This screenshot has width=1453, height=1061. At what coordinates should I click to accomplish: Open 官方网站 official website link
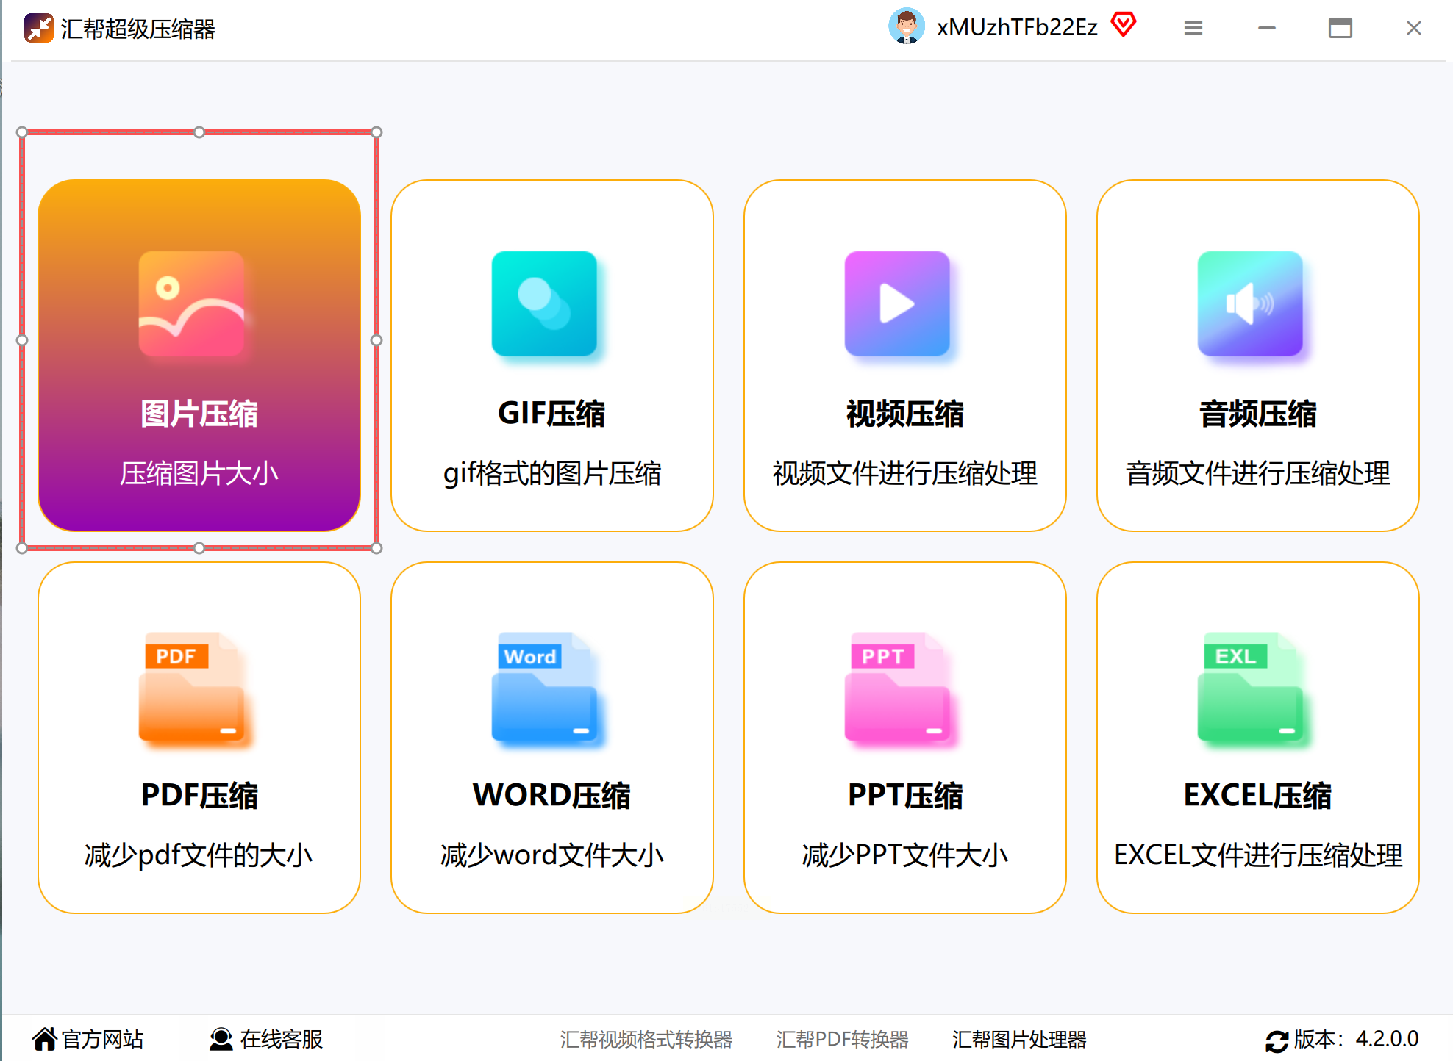coord(88,1039)
